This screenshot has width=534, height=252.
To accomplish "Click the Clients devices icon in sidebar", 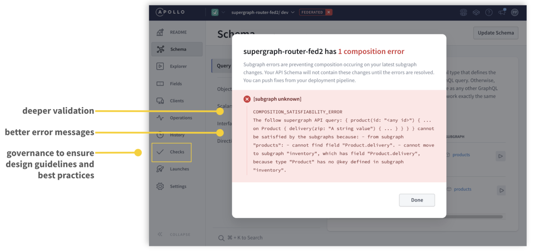I will [x=160, y=101].
